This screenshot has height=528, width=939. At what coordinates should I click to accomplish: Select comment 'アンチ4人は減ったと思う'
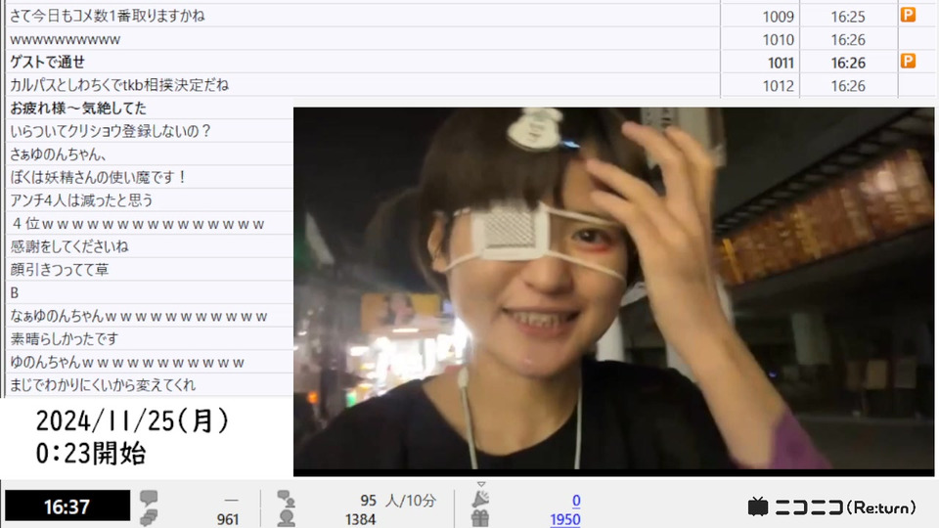coord(81,200)
